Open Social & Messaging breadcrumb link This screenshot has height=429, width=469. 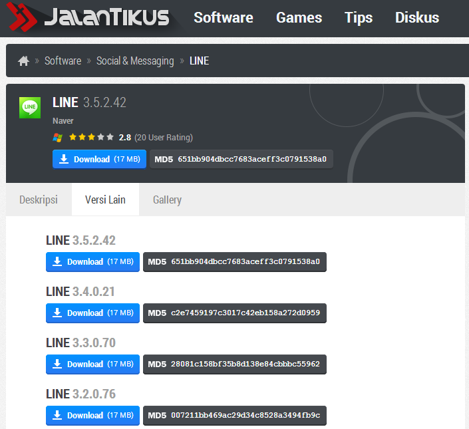pyautogui.click(x=135, y=61)
